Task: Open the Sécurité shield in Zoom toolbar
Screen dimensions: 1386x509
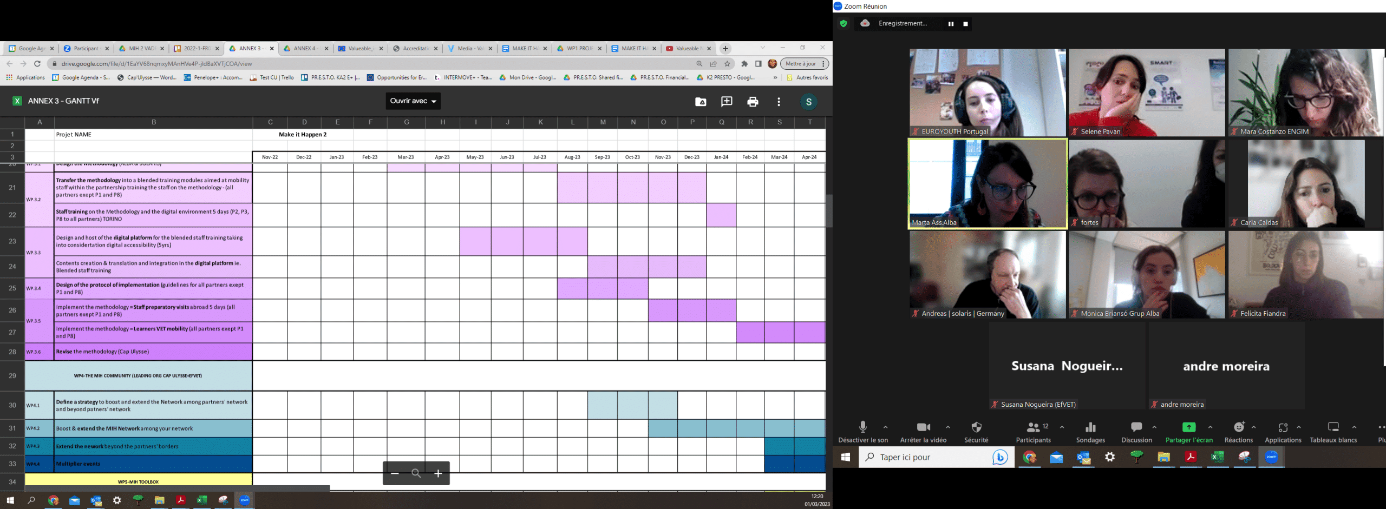Action: 976,432
